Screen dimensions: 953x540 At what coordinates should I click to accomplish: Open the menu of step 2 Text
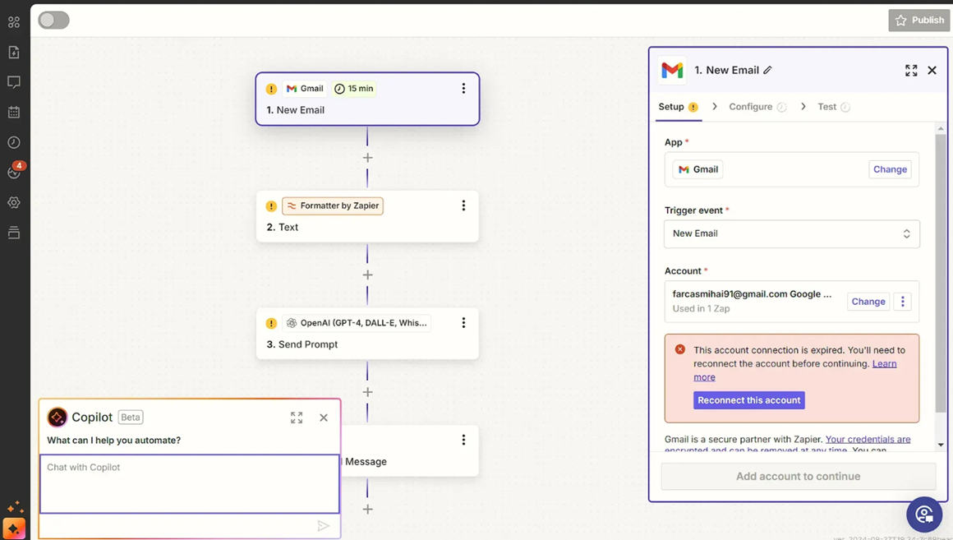pyautogui.click(x=463, y=205)
